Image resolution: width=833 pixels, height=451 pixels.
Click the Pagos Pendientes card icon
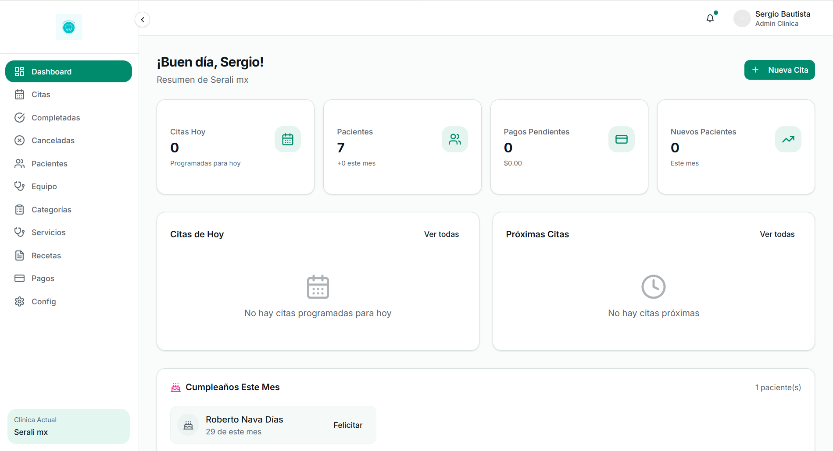point(622,139)
